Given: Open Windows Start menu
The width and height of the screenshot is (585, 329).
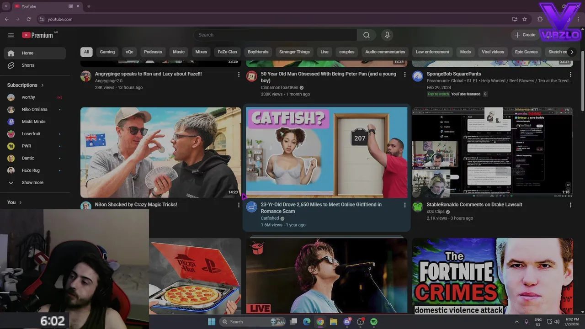Looking at the screenshot, I should pyautogui.click(x=212, y=322).
